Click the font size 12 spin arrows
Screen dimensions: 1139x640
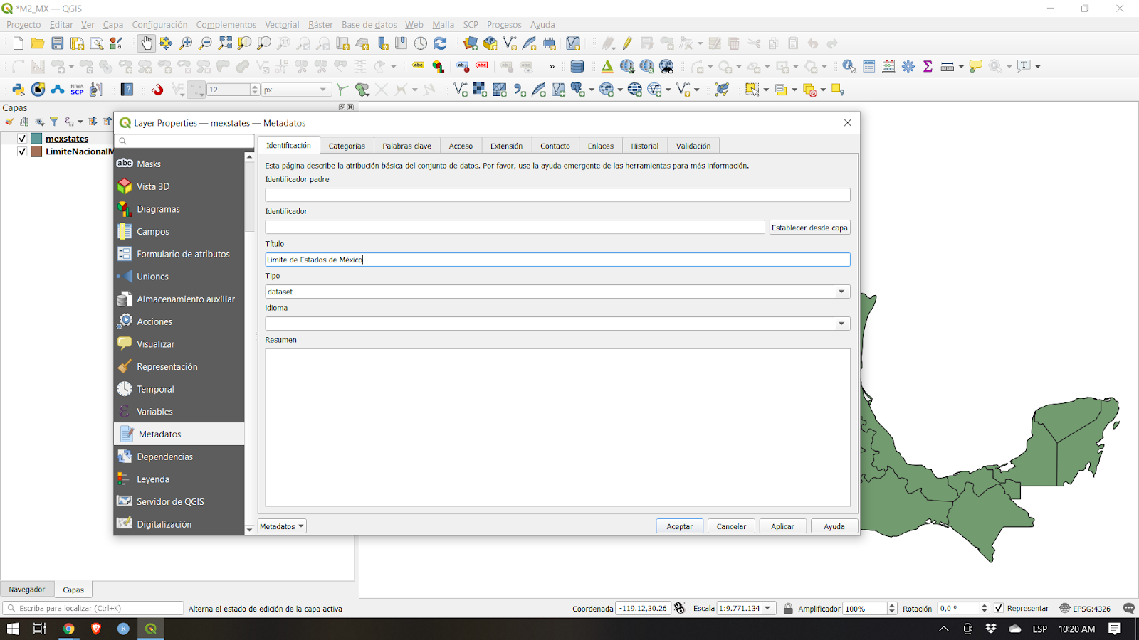pyautogui.click(x=255, y=90)
